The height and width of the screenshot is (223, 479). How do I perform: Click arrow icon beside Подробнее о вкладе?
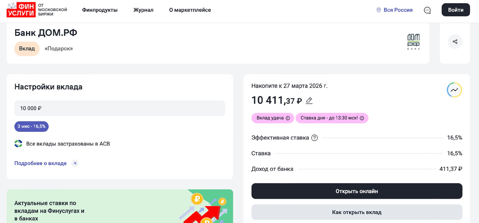click(x=75, y=163)
